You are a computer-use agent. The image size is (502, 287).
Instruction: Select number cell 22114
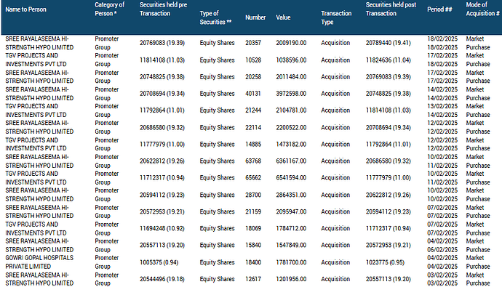point(253,128)
